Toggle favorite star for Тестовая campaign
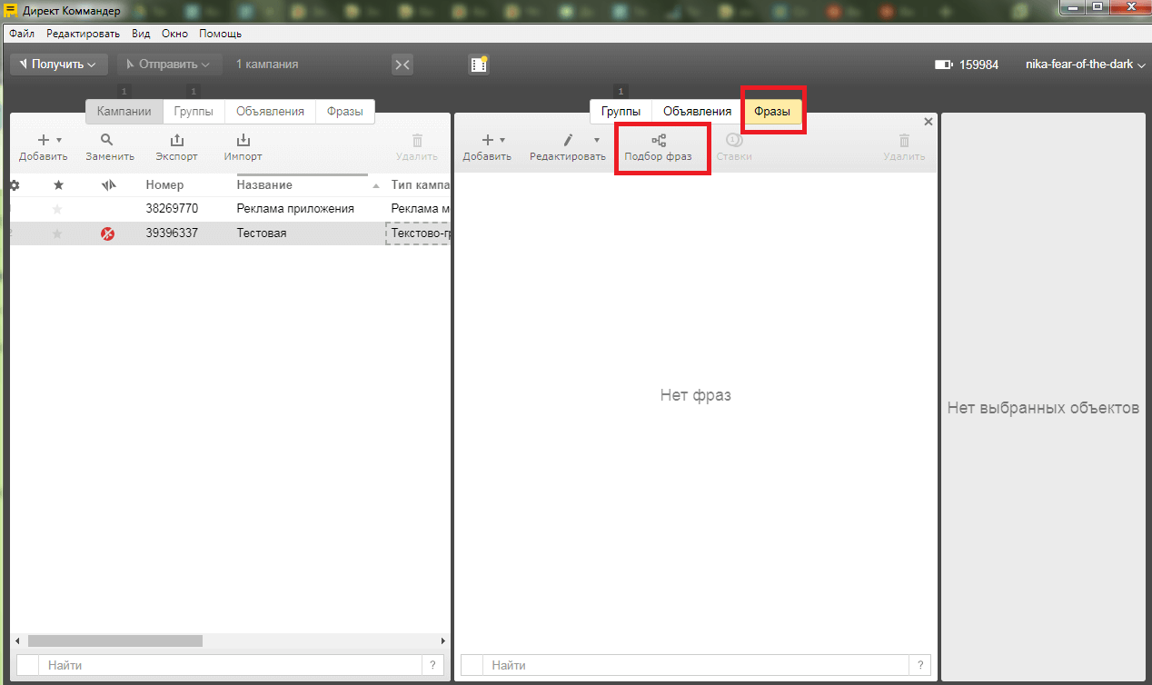Image resolution: width=1152 pixels, height=685 pixels. click(58, 233)
